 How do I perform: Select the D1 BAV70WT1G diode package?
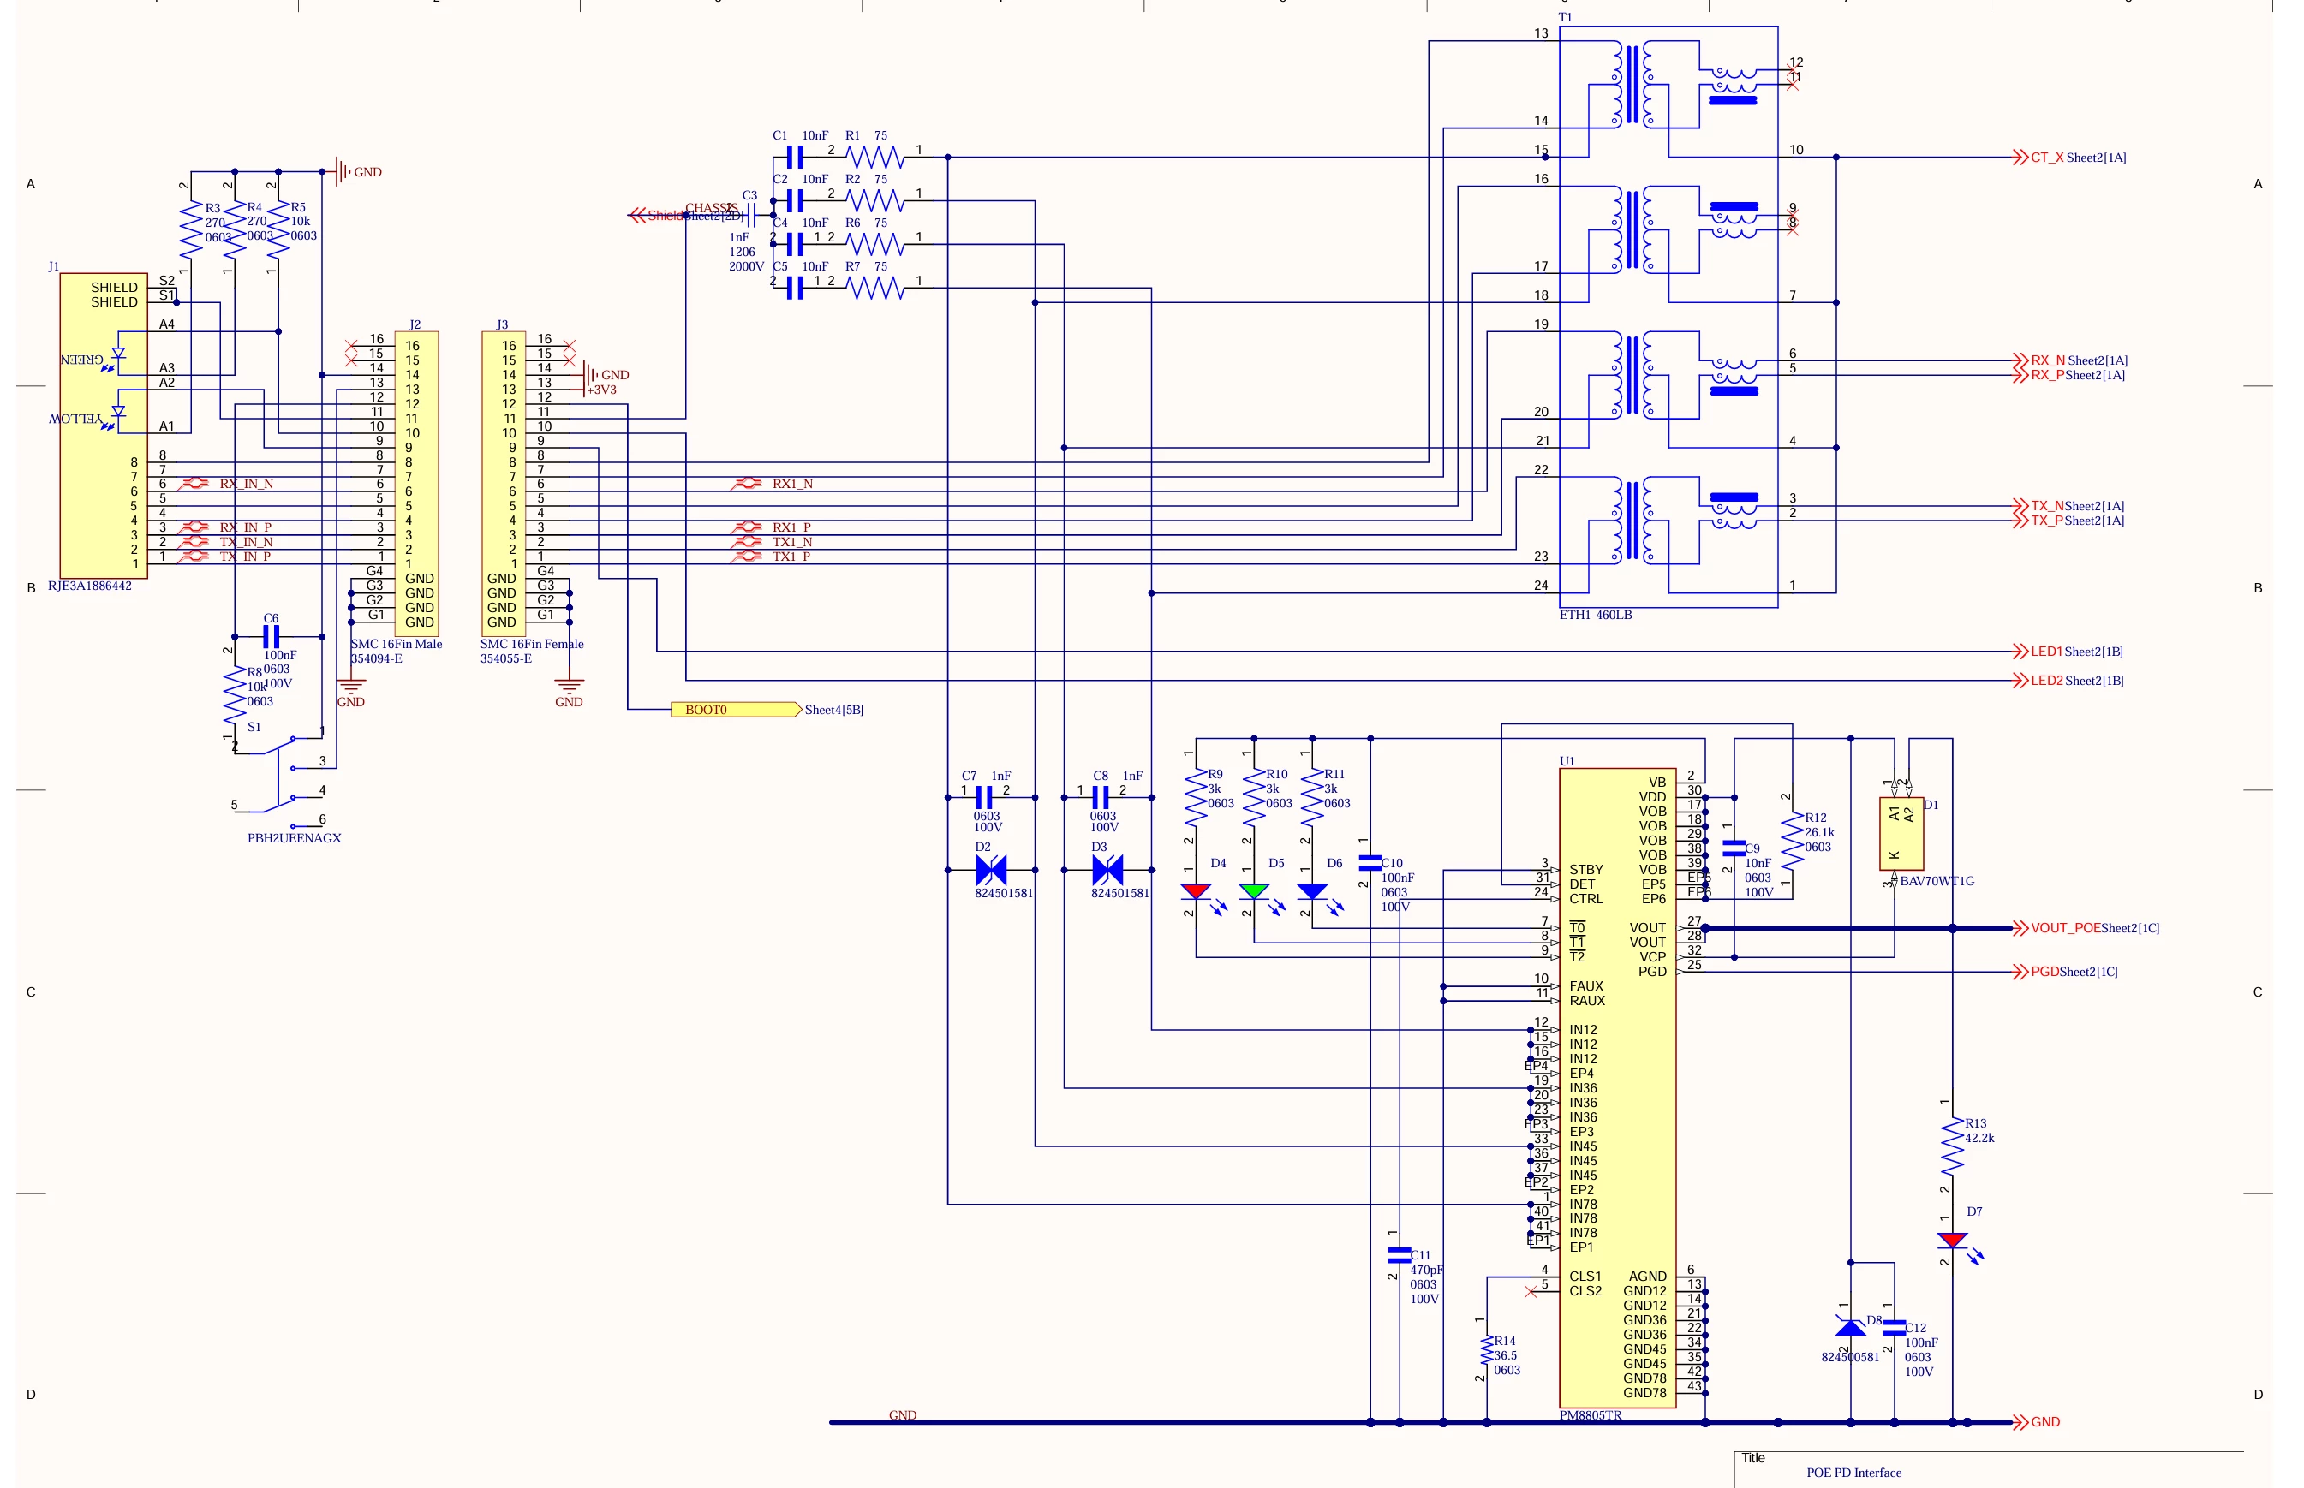pos(1900,833)
